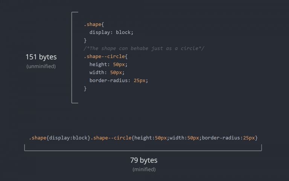Select the gray CSS comment line

[x=144, y=49]
